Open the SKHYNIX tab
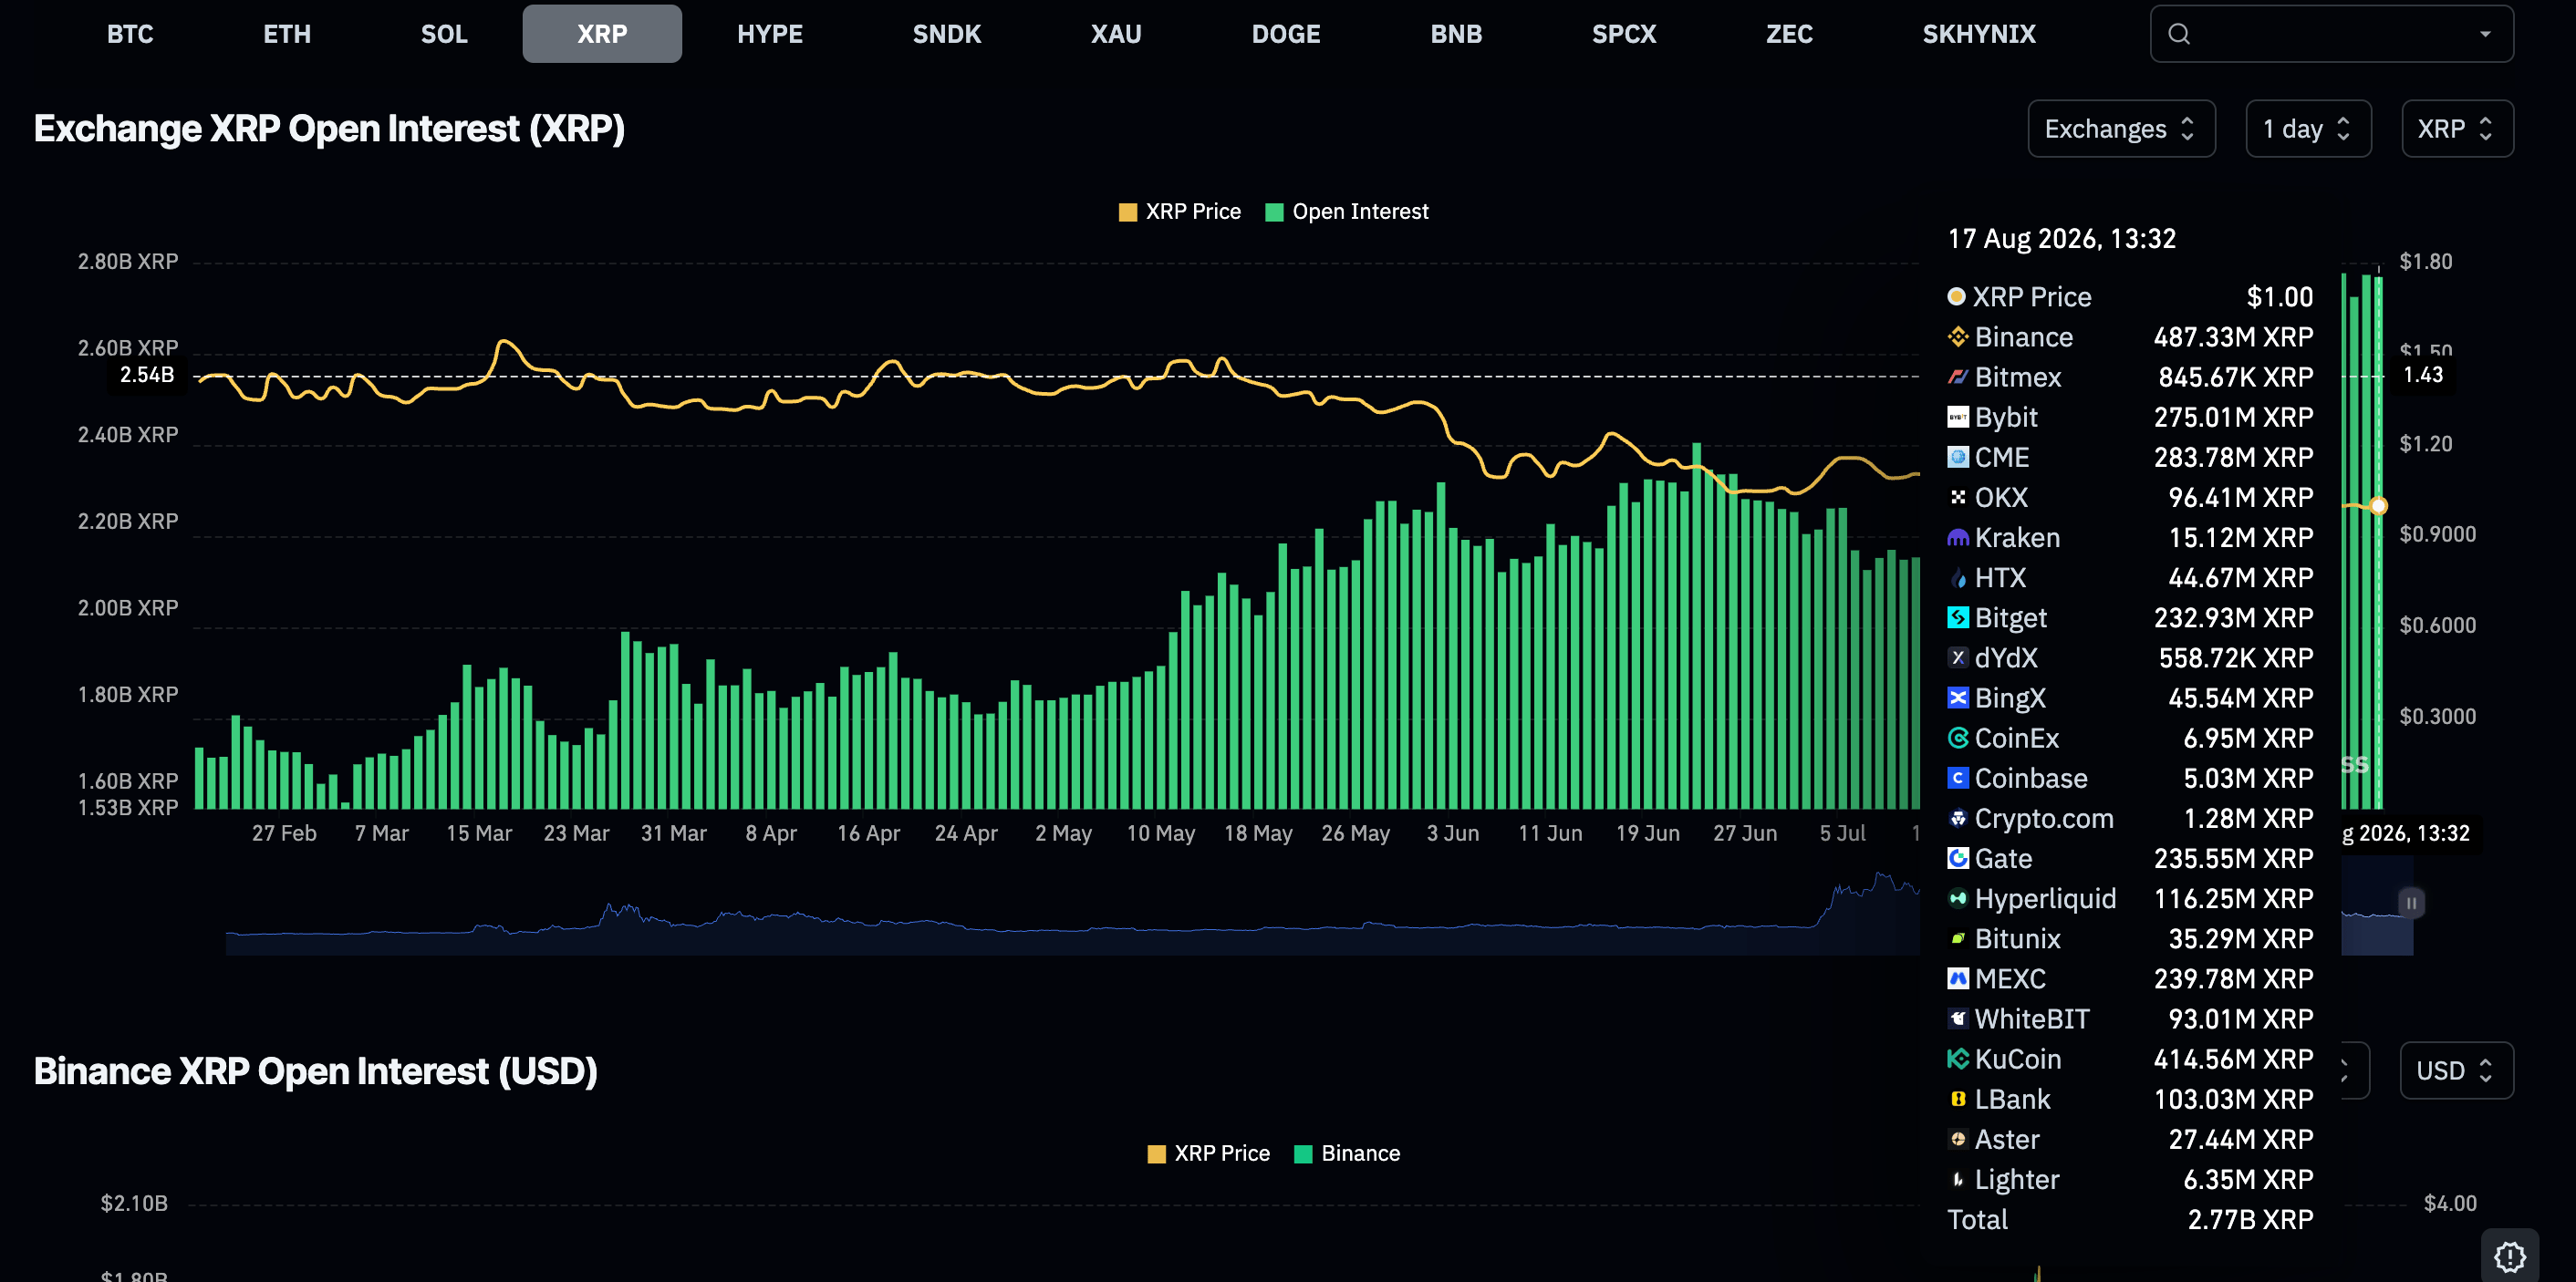The image size is (2576, 1282). pos(1979,34)
